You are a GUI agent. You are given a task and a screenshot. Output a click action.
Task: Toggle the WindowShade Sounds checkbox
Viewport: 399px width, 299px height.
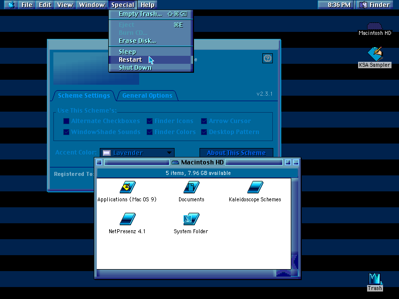(66, 132)
